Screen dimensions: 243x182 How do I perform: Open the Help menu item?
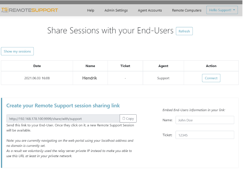91,10
